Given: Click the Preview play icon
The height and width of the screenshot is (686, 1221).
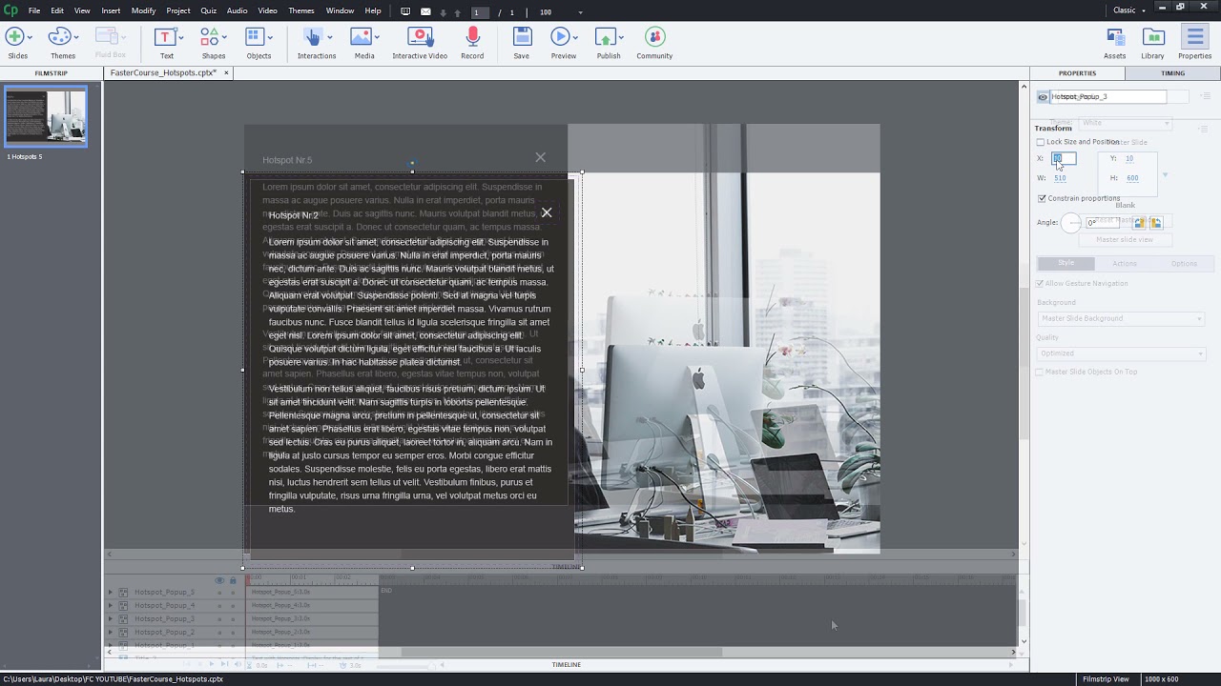Looking at the screenshot, I should [560, 37].
